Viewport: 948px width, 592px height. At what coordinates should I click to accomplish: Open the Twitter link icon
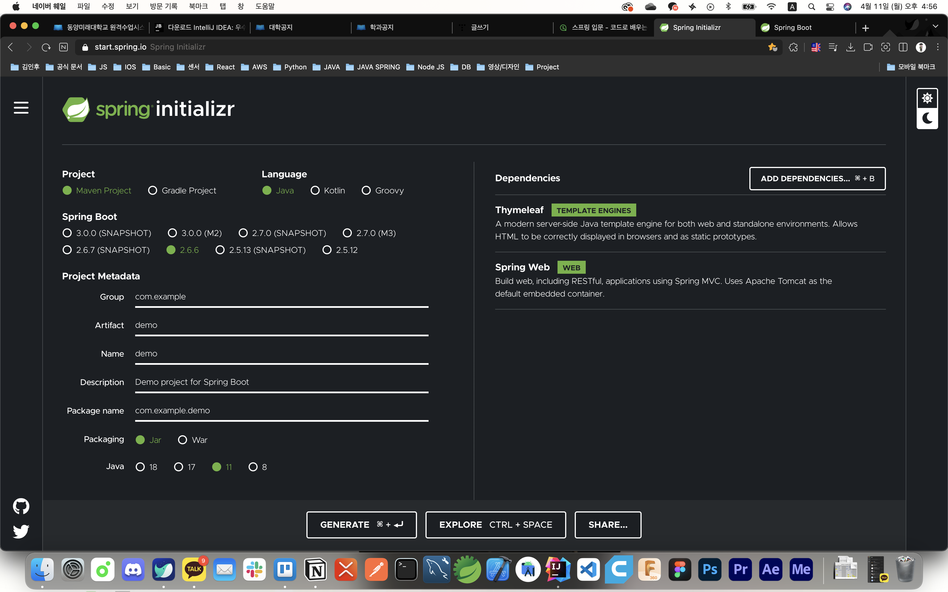pyautogui.click(x=21, y=531)
